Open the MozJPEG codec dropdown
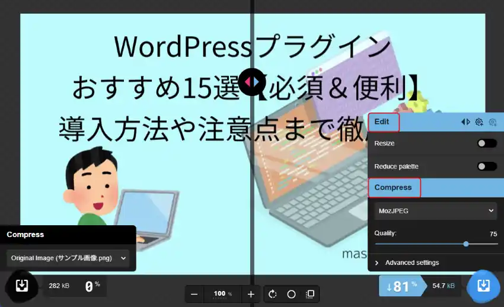Screen dimensions: 504x307 pos(436,211)
